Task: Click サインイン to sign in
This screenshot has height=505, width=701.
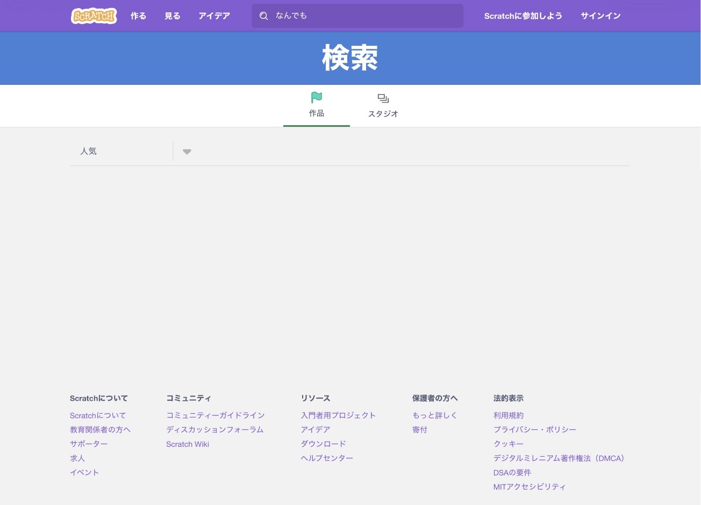Action: (600, 16)
